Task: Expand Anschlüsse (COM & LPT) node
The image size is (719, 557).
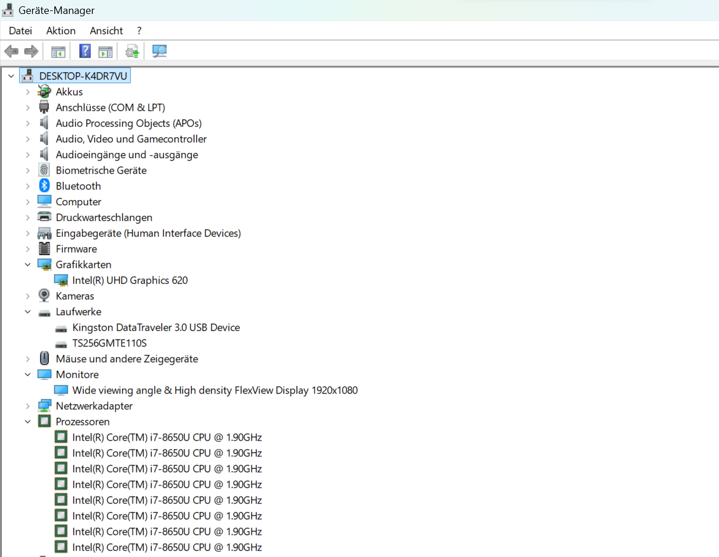Action: [27, 107]
